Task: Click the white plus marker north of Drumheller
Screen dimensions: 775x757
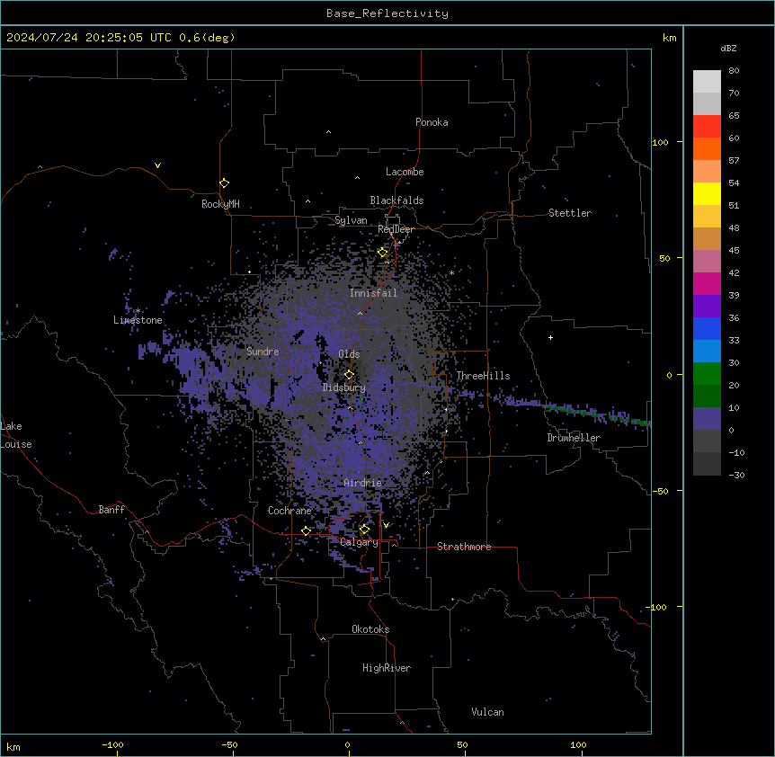Action: 550,337
